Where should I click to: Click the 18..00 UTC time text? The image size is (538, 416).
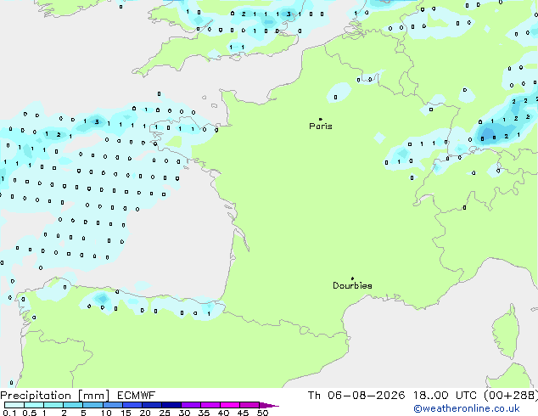point(445,396)
